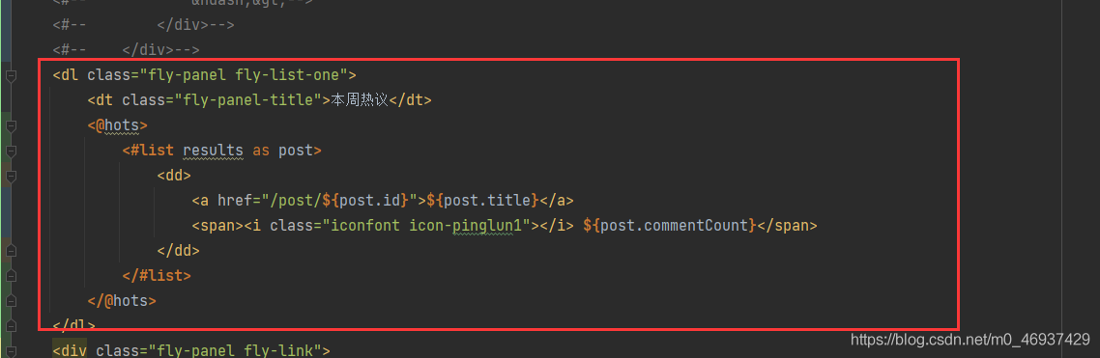Click the closing /dd fold end marker
Screen dimensions: 1100x358
tap(11, 251)
